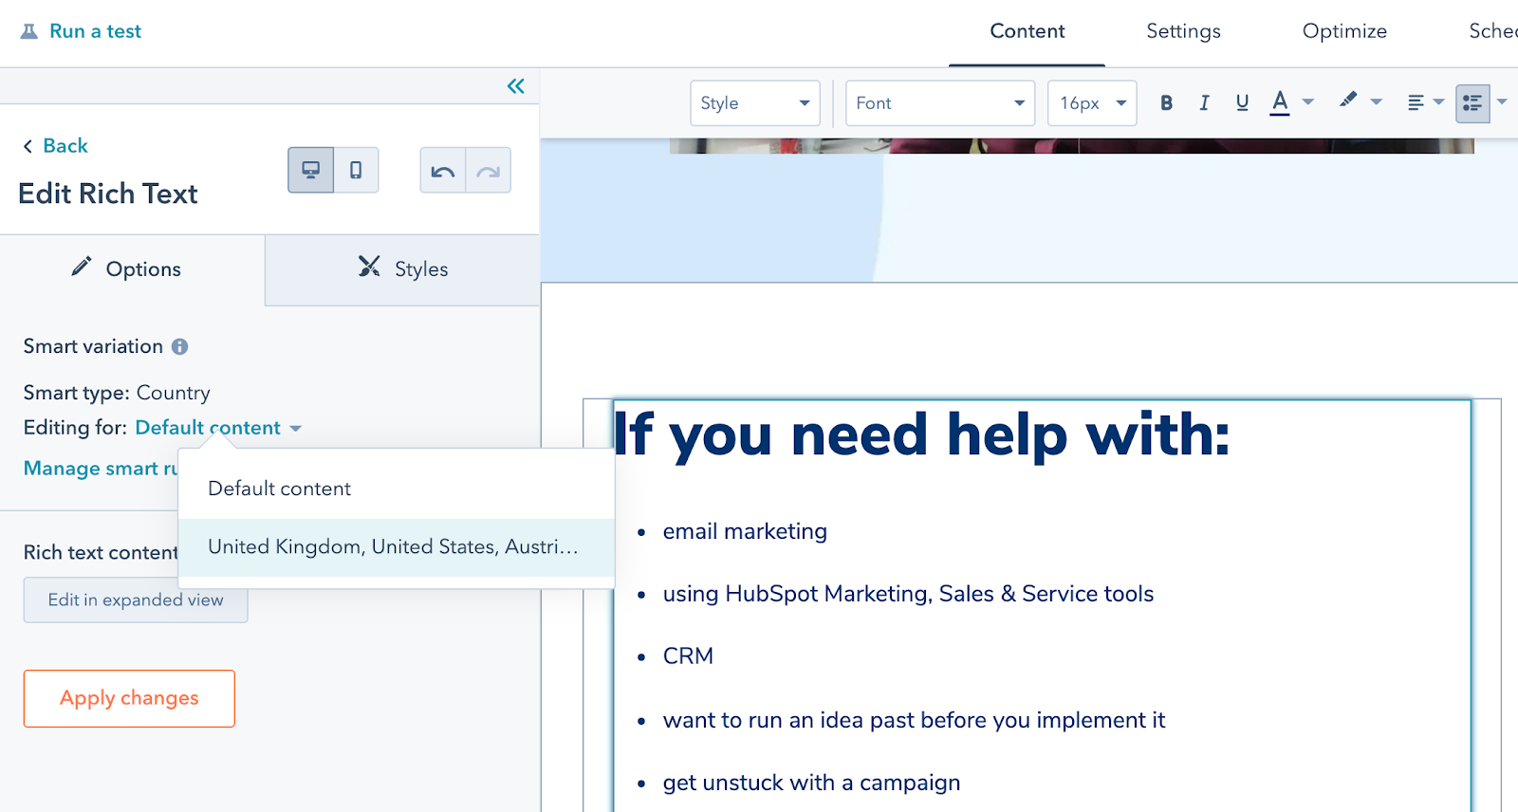Toggle the bulleted list button

point(1472,103)
